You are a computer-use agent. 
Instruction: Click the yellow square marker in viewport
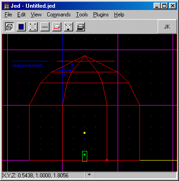[85, 133]
